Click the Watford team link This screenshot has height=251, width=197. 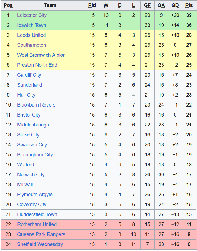click(25, 165)
